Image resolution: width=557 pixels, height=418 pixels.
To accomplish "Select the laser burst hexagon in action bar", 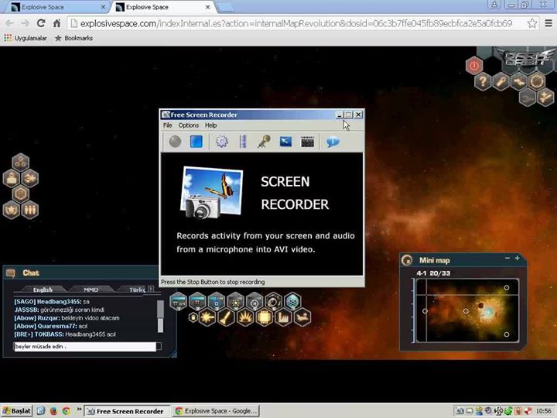I will 207,317.
